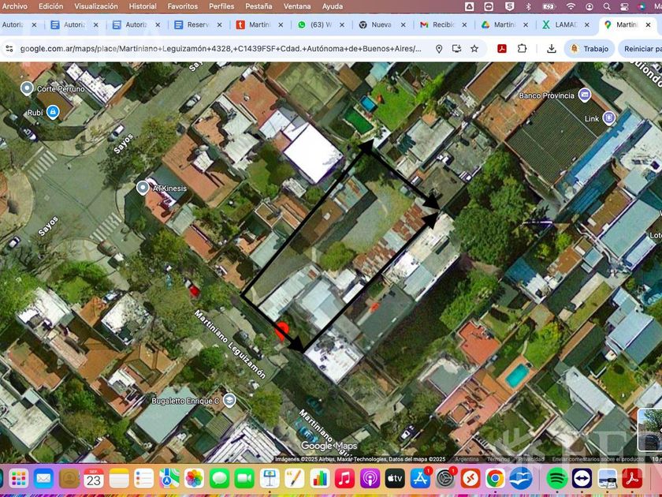Open the downloads icon in the toolbar
662x497 pixels.
tap(552, 49)
